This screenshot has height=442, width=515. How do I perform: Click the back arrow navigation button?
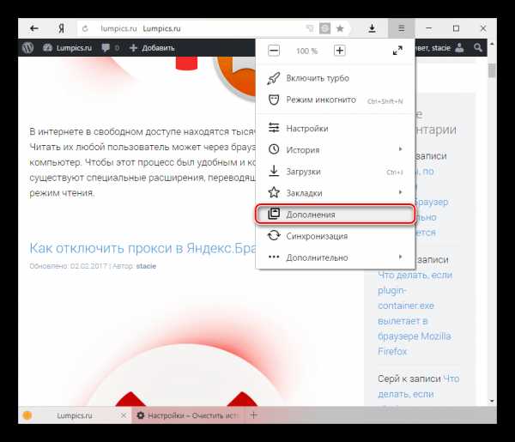tap(33, 28)
